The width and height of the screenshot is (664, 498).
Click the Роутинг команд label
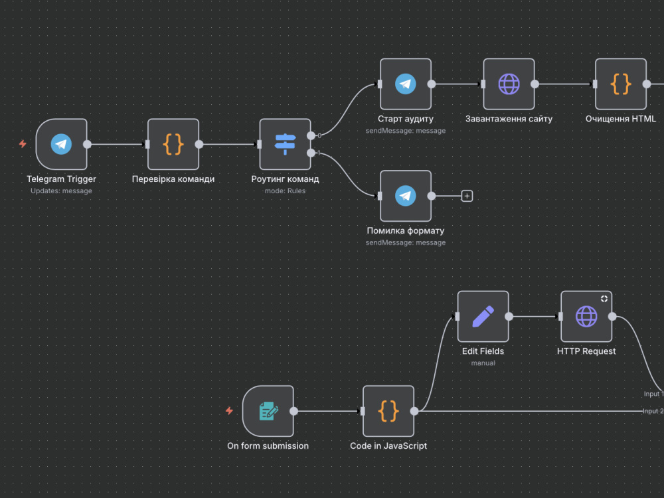click(285, 179)
